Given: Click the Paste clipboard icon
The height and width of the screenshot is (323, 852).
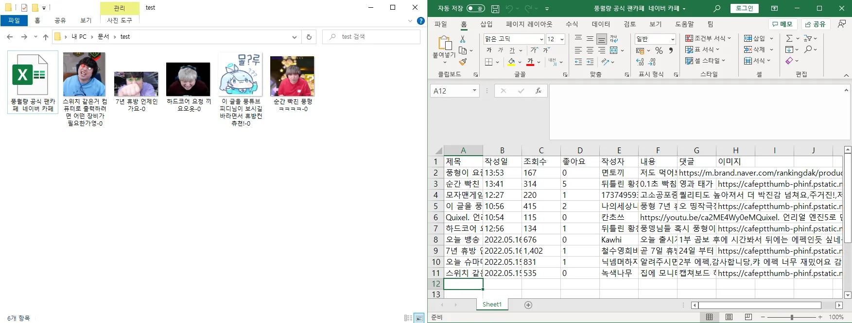Looking at the screenshot, I should 445,43.
